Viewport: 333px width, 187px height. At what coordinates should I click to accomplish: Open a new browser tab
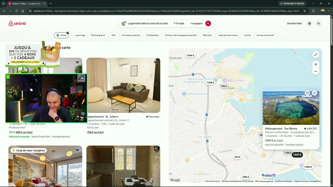point(50,4)
